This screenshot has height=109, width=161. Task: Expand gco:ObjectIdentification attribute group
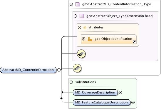coord(83,39)
